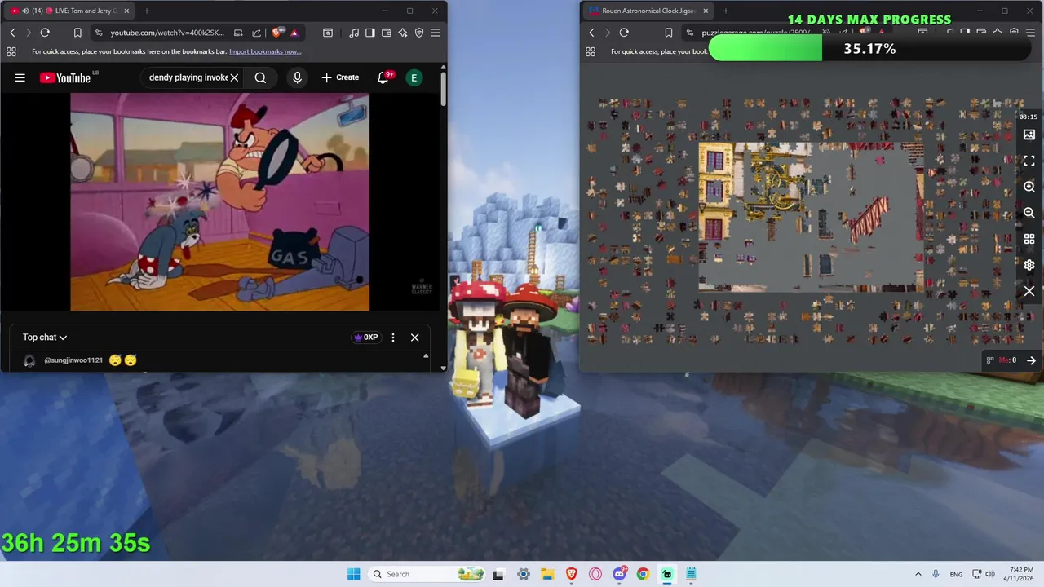Screen dimensions: 1044x587
Task: Toggle puzzle fullscreen mode
Action: [1029, 161]
